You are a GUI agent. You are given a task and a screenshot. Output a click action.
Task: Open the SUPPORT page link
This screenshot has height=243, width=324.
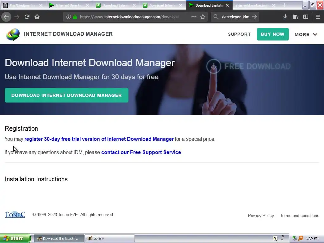[239, 34]
